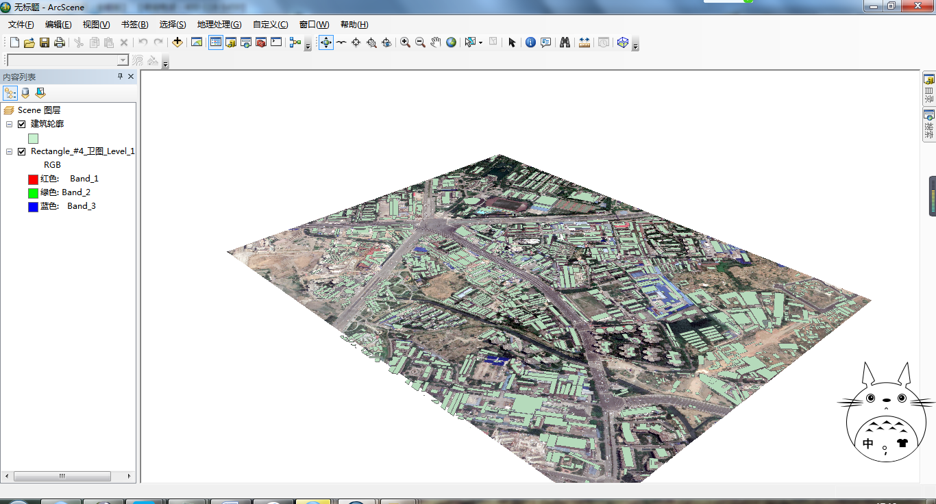Click the auto-hide pin on 内容列表 panel
This screenshot has height=504, width=936.
pyautogui.click(x=119, y=76)
